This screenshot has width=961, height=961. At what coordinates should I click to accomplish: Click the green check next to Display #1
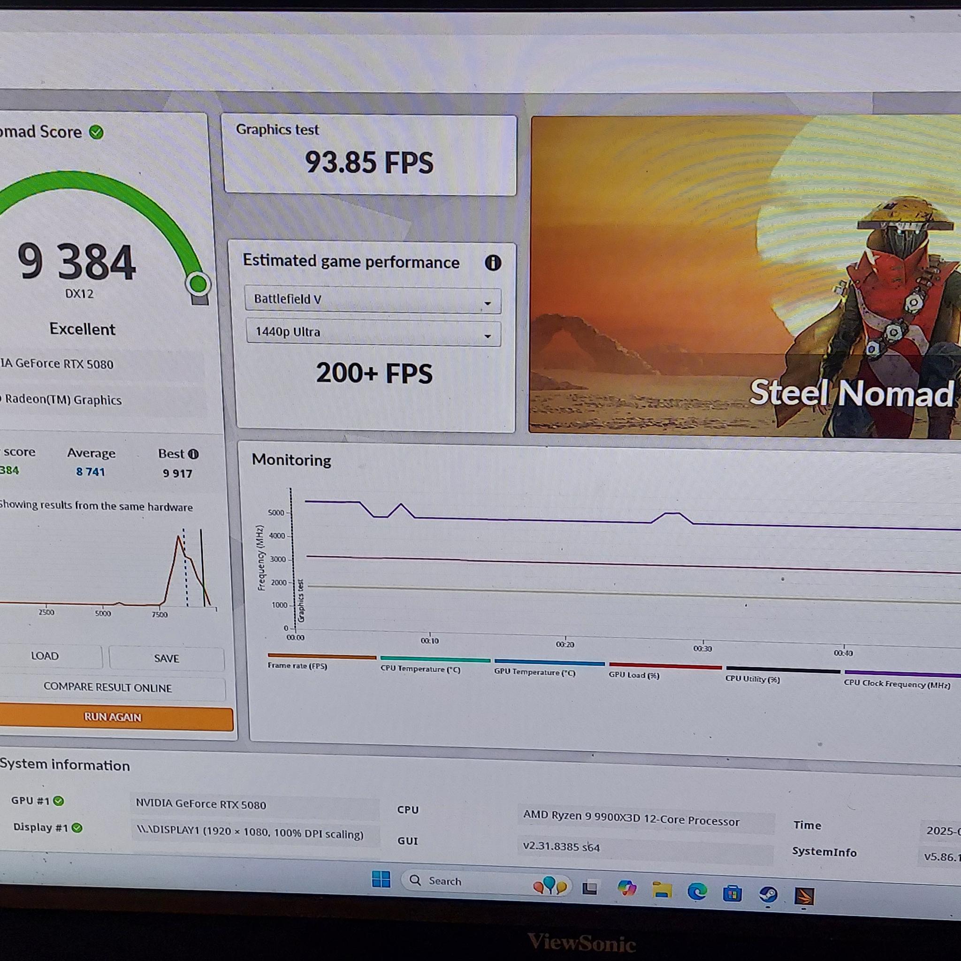pos(77,828)
